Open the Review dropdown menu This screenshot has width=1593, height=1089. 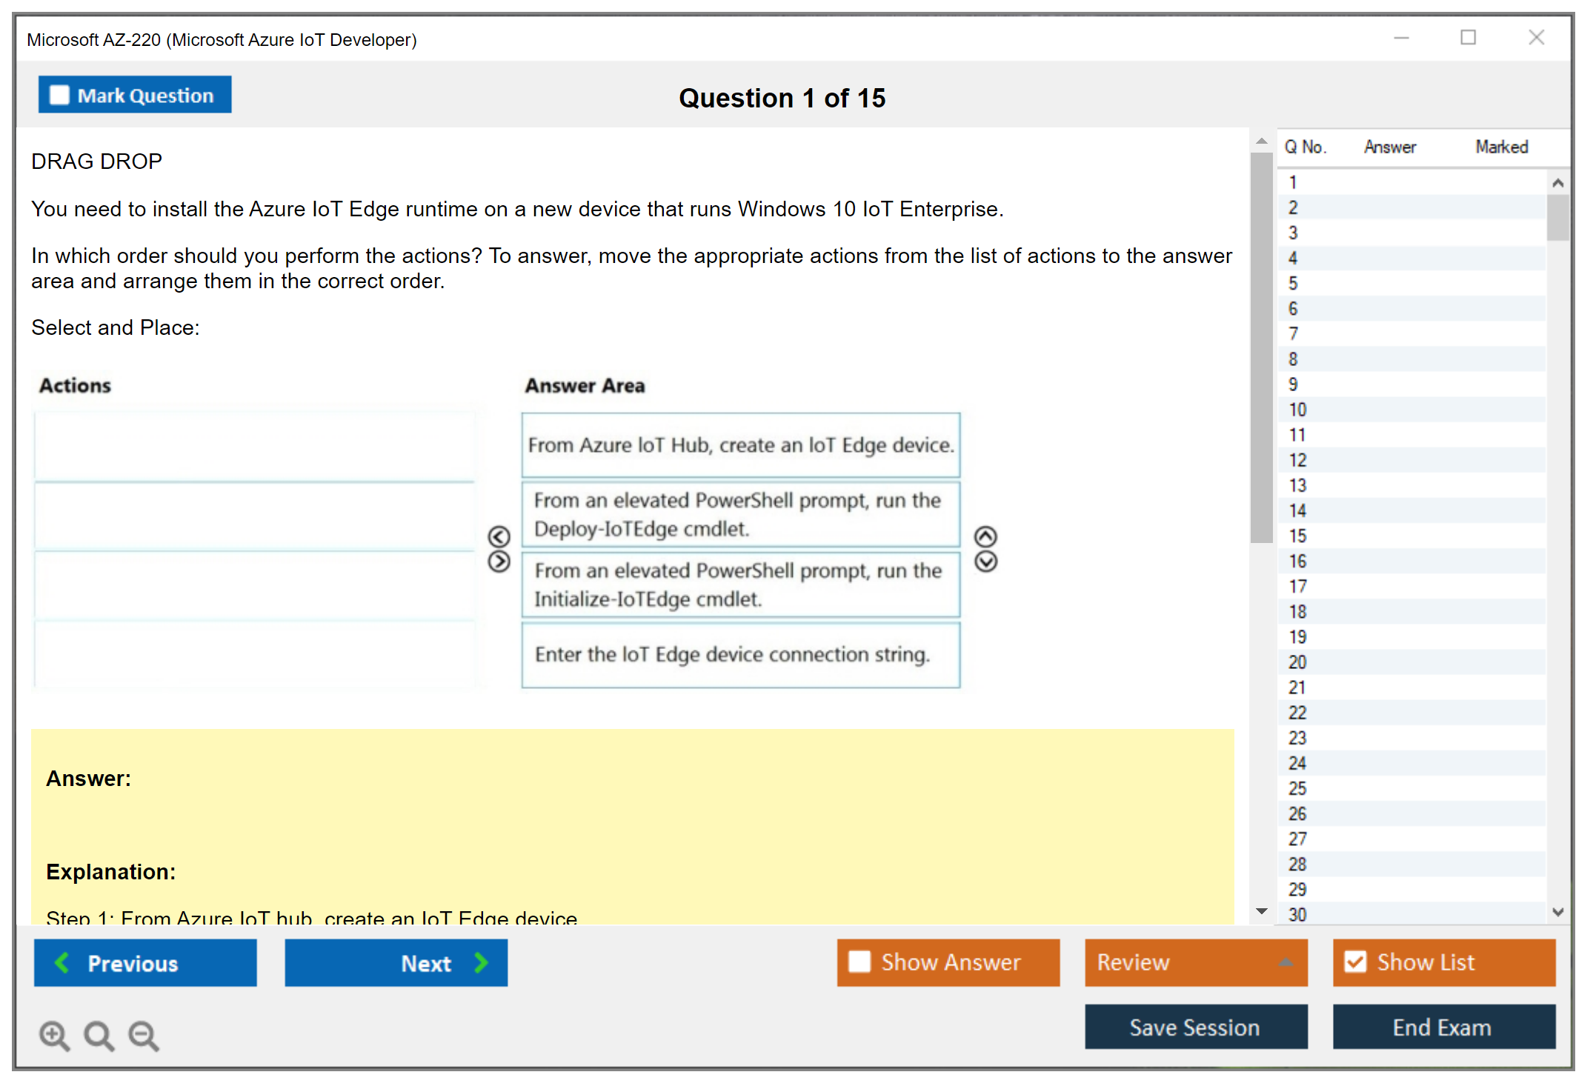1196,962
